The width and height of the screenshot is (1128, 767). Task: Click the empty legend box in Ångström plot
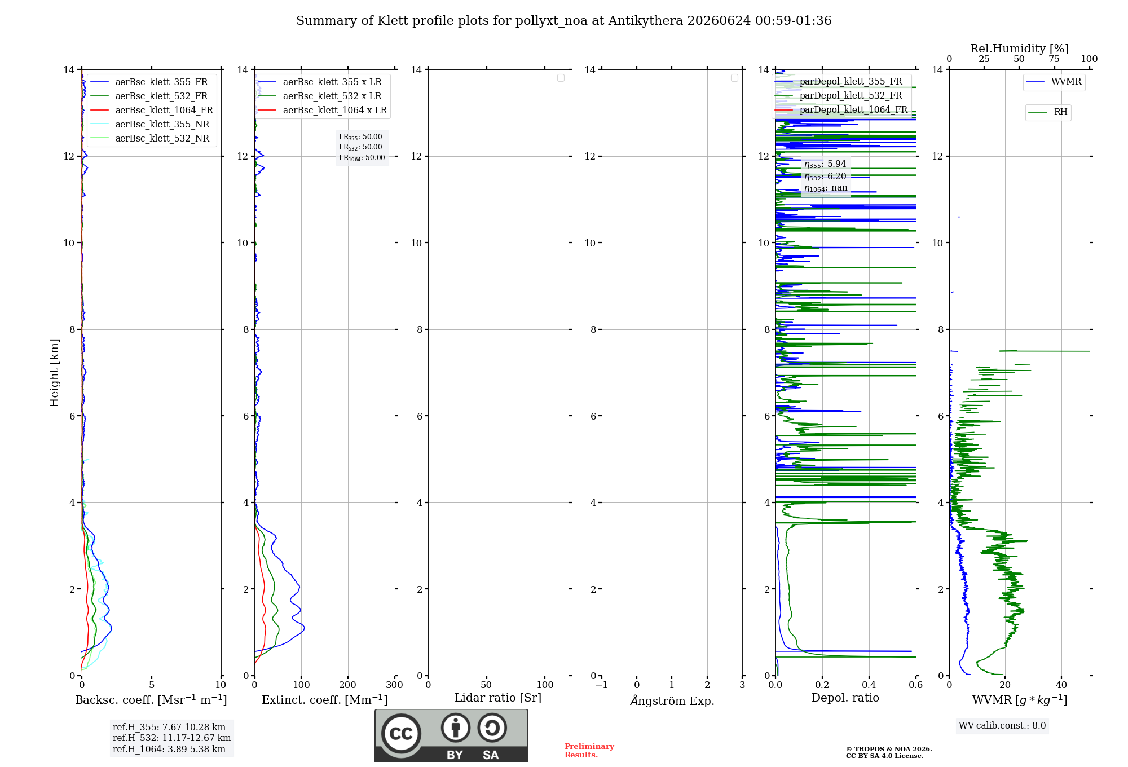tap(734, 78)
